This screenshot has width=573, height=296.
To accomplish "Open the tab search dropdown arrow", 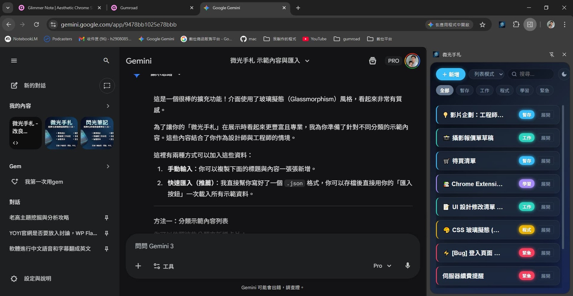I will pos(8,8).
